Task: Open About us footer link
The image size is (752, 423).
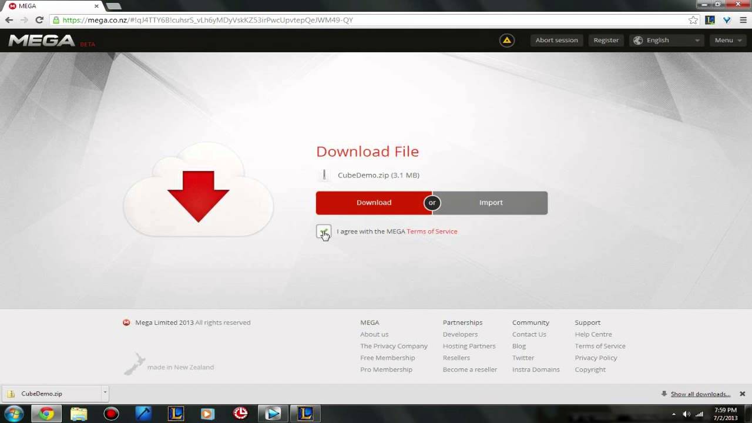Action: 374,334
